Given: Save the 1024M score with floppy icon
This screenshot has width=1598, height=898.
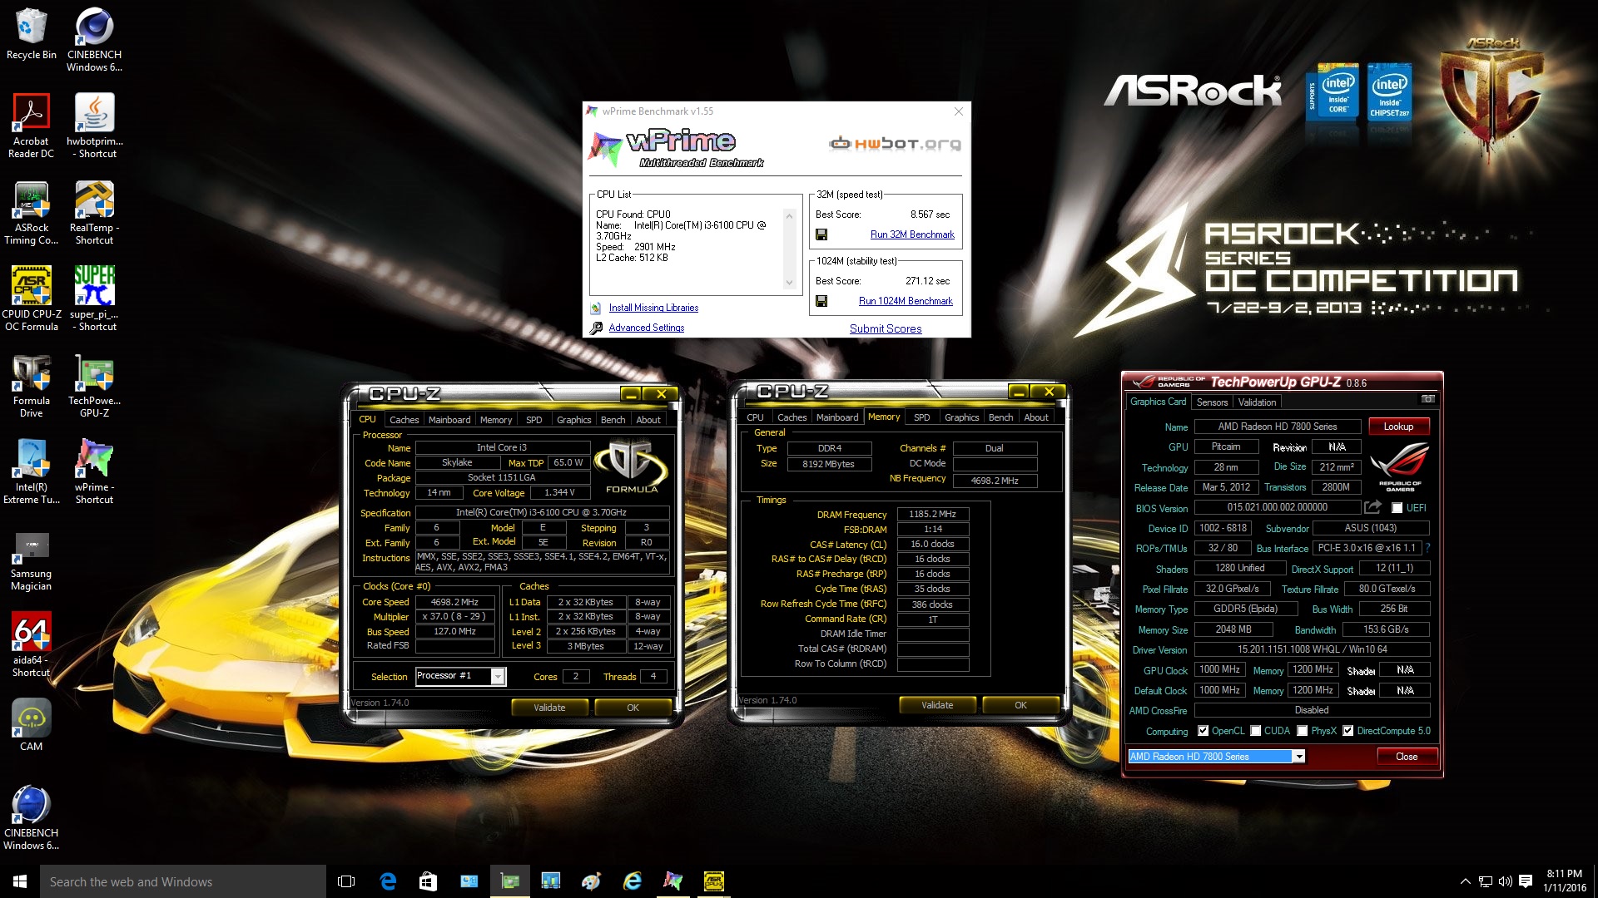Looking at the screenshot, I should [x=821, y=301].
